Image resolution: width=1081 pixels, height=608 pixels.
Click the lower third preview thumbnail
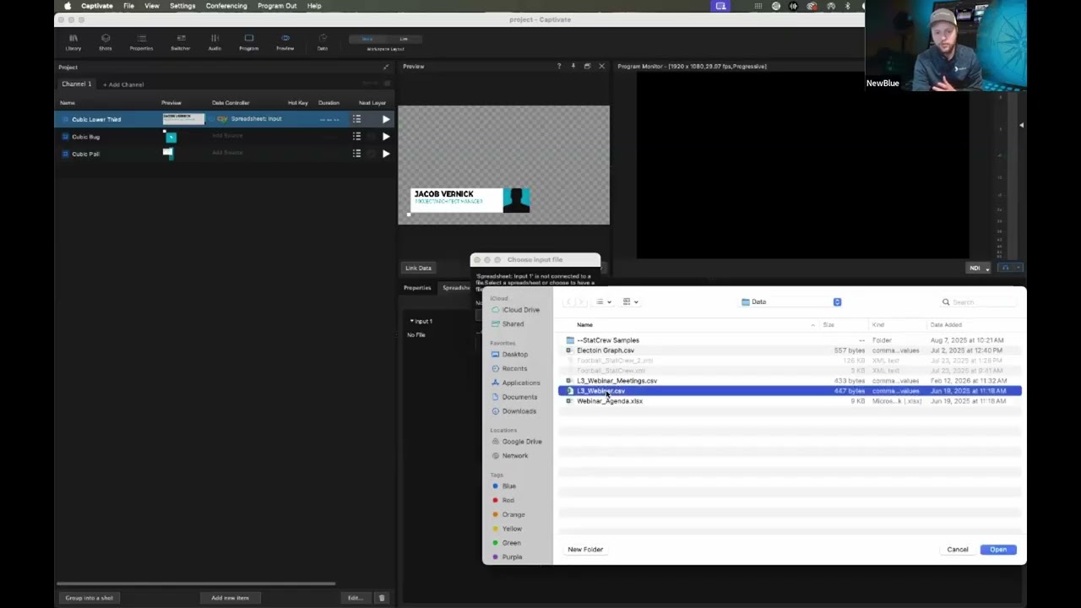click(x=183, y=119)
